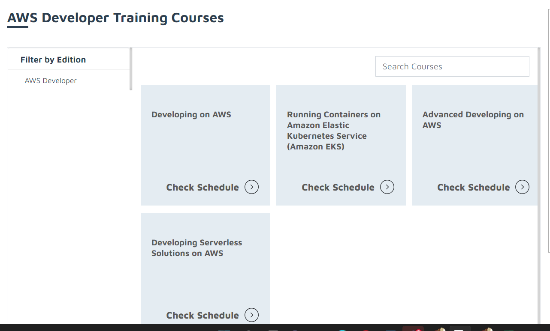Viewport: 550px width, 331px height.
Task: Open taskbar app showing red notification badge
Action: pos(413,329)
